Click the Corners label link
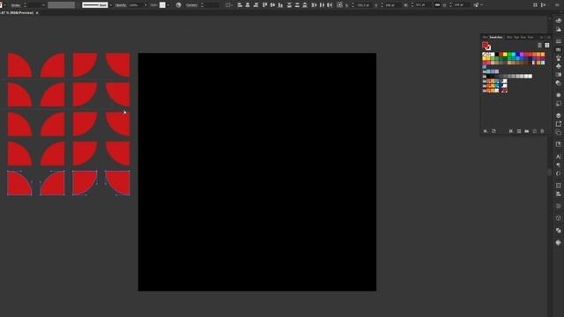Viewport: 564px width, 317px height. [192, 5]
